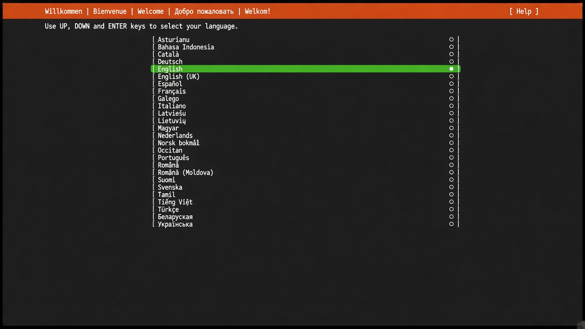This screenshot has width=585, height=329.
Task: Choose English (UK) language
Action: pyautogui.click(x=305, y=76)
